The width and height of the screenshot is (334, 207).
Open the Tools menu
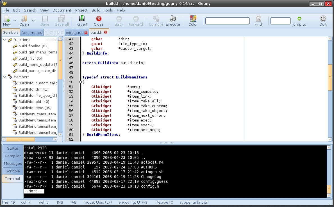coord(108,10)
